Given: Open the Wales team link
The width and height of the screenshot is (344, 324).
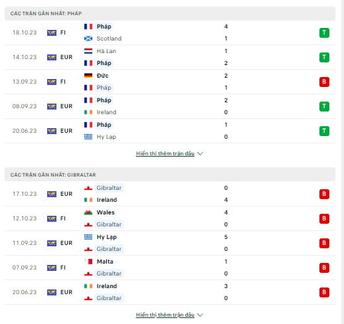Looking at the screenshot, I should pyautogui.click(x=106, y=212).
